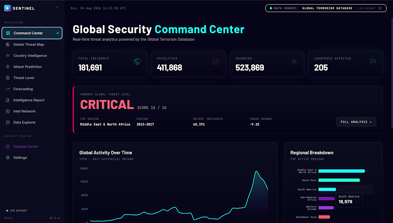Click the CRITICAL threat level text
The height and width of the screenshot is (223, 393).
coord(107,105)
